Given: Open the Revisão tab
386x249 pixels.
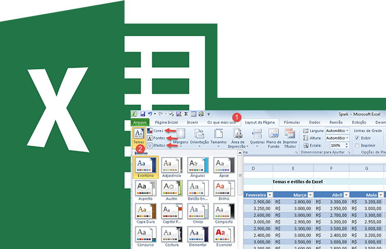Looking at the screenshot, I should (336, 122).
